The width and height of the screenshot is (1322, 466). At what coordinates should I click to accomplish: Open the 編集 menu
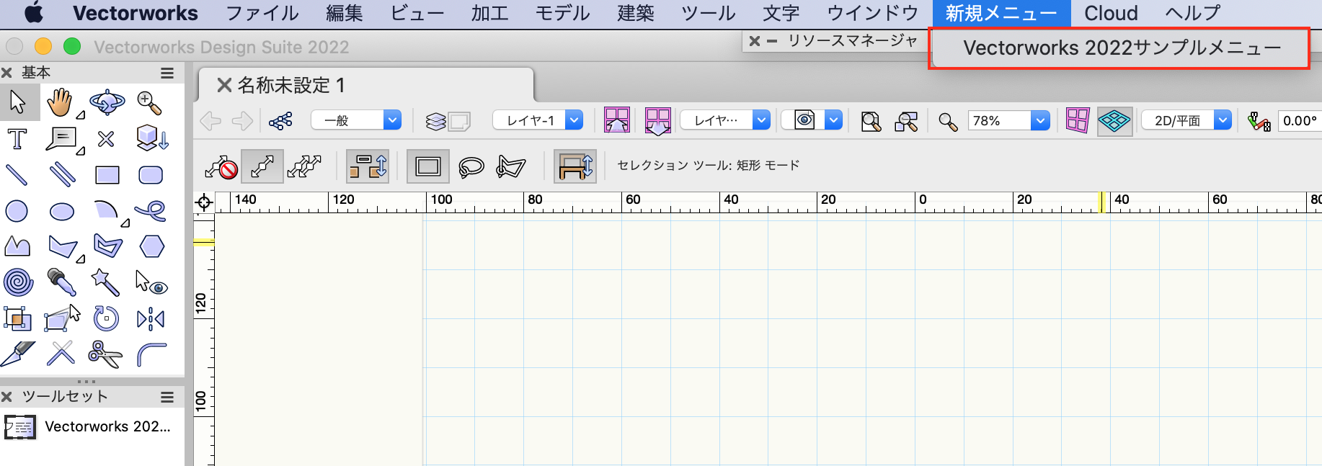tap(345, 13)
